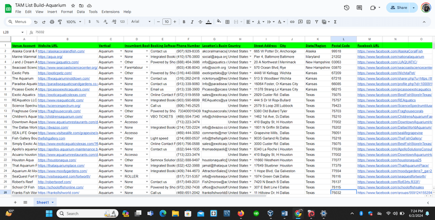This screenshot has width=435, height=220.
Task: Select the Paint format roller
Action: point(60,22)
